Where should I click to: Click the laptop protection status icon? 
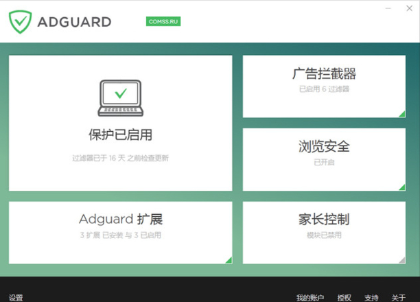pos(121,98)
